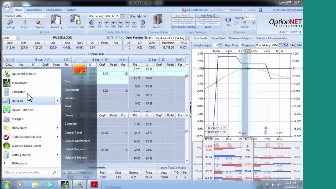Jump to End of trading date
336x189 pixels.
[143, 24]
